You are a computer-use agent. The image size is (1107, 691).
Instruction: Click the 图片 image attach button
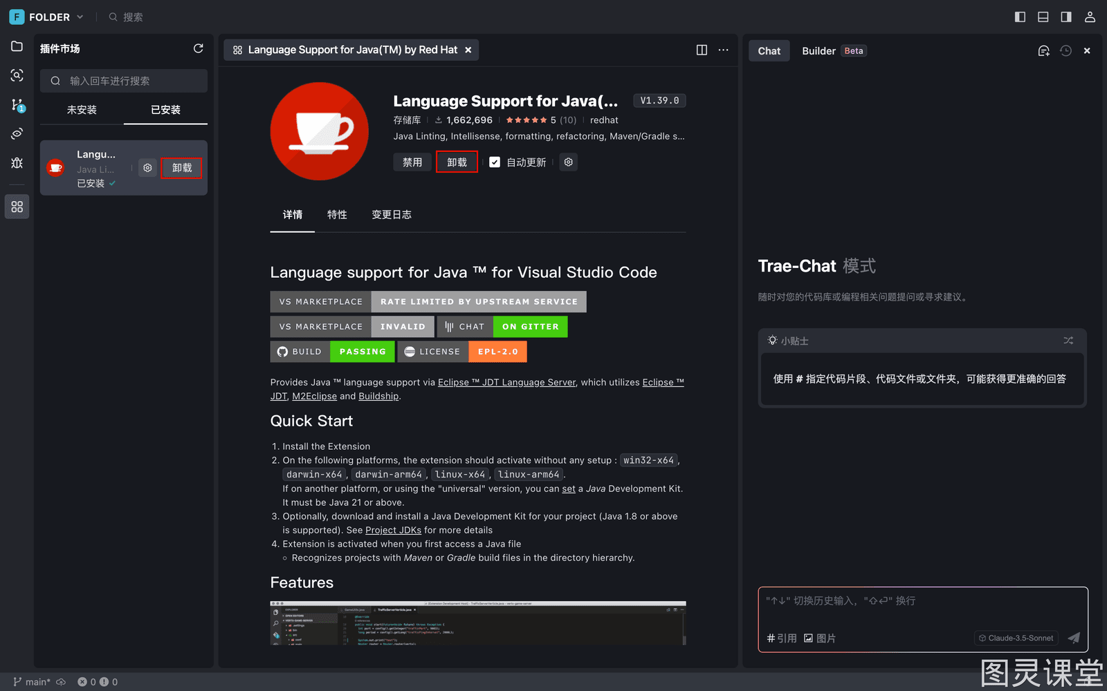(x=820, y=638)
